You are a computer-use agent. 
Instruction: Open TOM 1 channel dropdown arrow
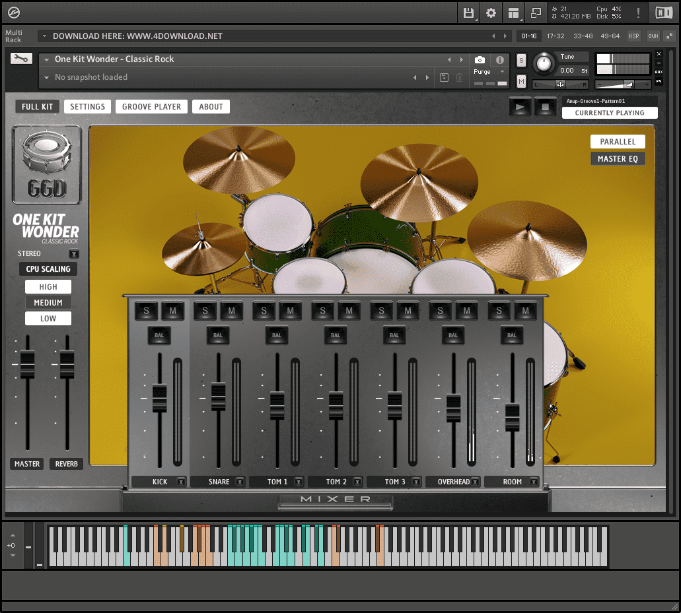[x=299, y=482]
